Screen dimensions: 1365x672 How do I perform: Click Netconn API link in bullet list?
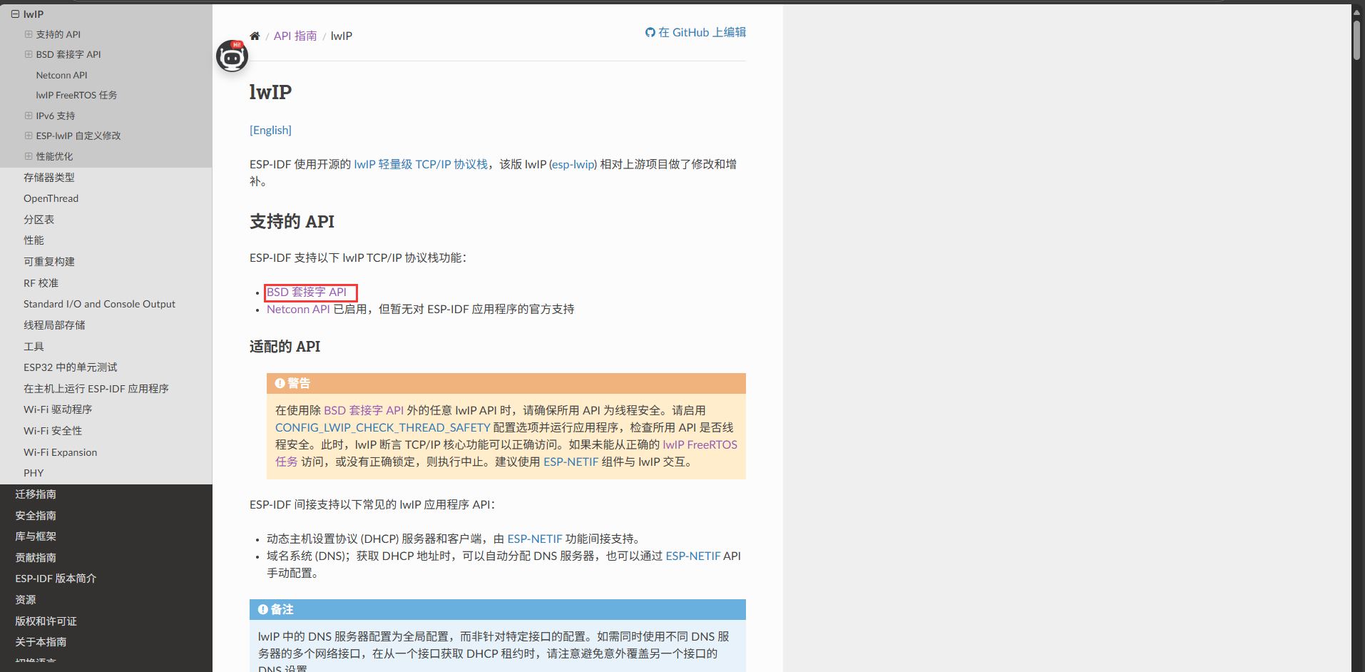pos(298,309)
